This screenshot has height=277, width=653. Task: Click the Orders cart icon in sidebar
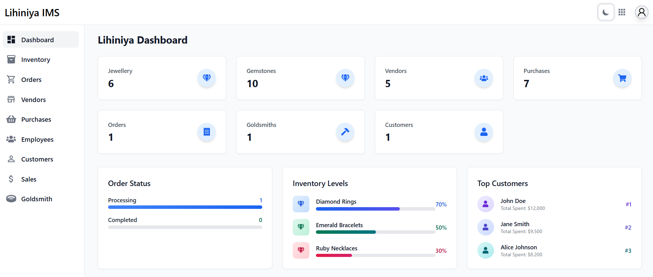tap(11, 80)
